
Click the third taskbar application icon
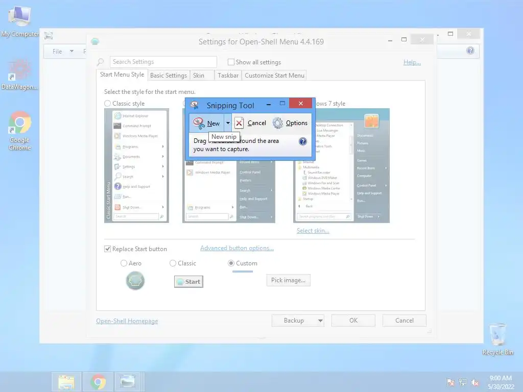pyautogui.click(x=127, y=382)
